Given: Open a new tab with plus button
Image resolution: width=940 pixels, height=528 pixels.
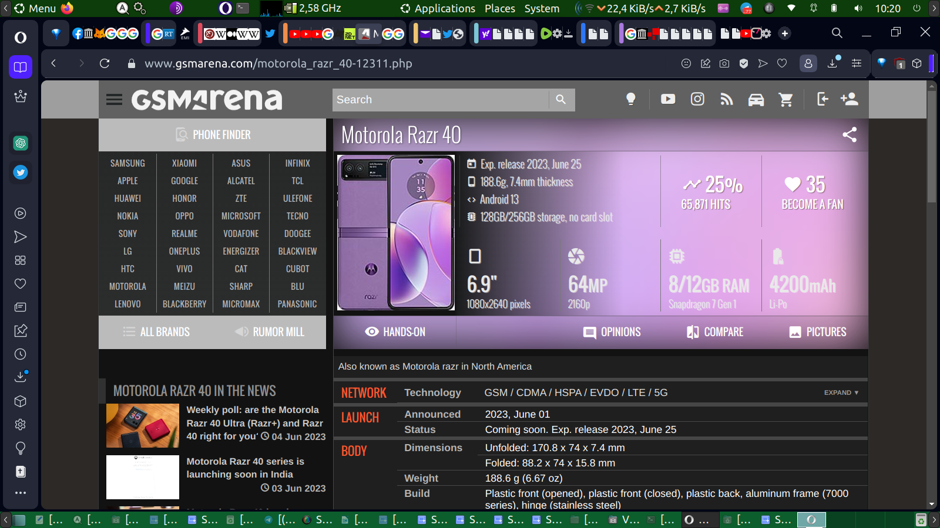Looking at the screenshot, I should 785,33.
